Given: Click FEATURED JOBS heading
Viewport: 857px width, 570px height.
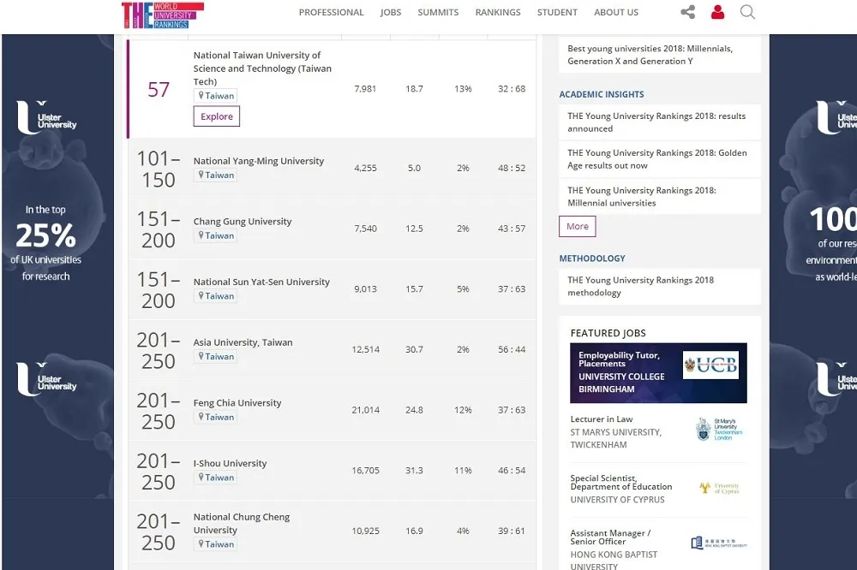Looking at the screenshot, I should tap(608, 333).
